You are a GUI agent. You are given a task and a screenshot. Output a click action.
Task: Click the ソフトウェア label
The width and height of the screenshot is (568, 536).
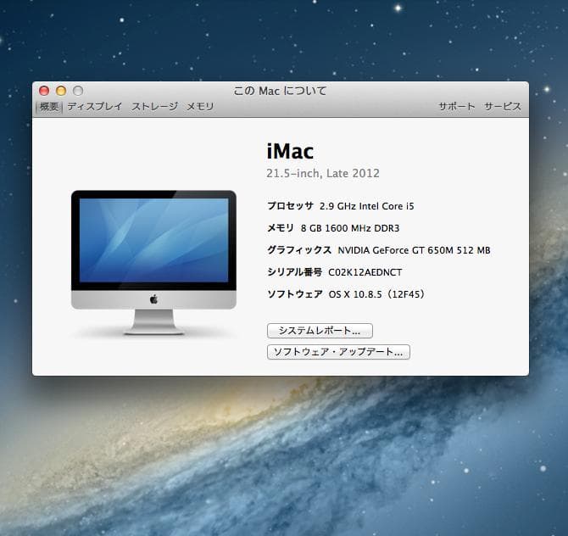click(x=295, y=294)
